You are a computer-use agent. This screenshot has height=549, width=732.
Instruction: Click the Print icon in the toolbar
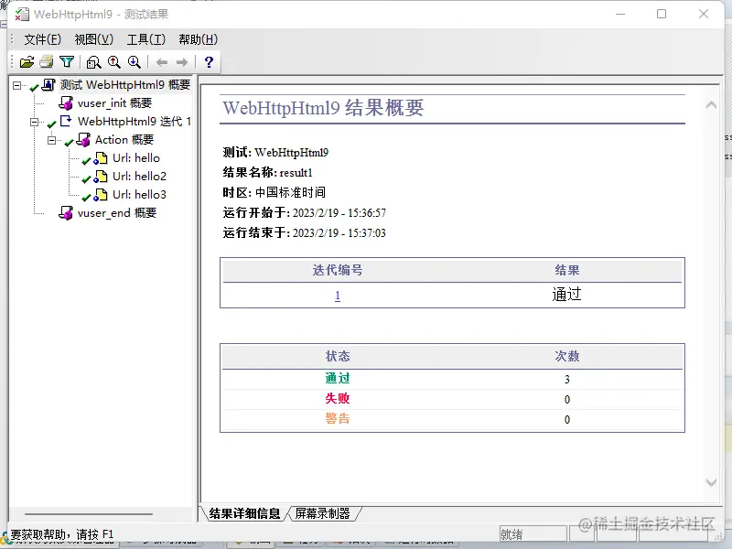pyautogui.click(x=46, y=61)
